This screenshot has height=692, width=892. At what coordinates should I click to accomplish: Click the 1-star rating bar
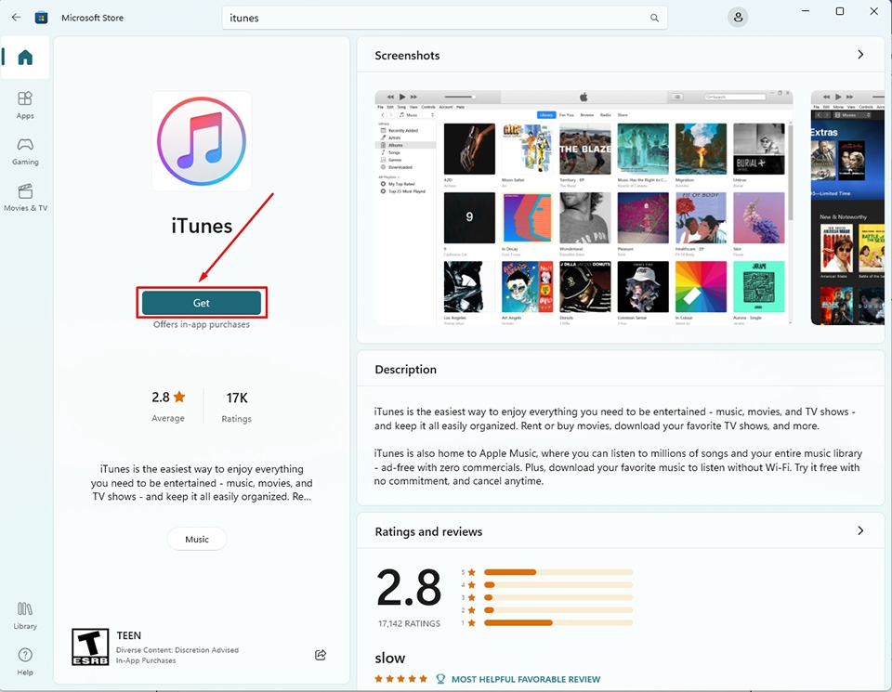(558, 622)
